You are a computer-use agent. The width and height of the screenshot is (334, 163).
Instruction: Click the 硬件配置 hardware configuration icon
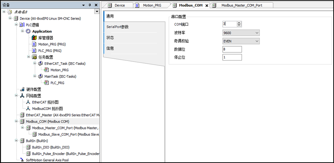point(22,89)
